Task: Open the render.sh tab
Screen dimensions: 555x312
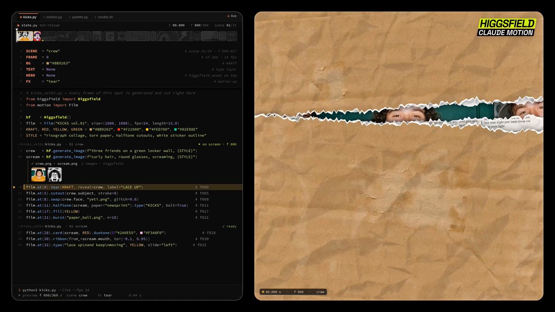Action: pyautogui.click(x=104, y=17)
